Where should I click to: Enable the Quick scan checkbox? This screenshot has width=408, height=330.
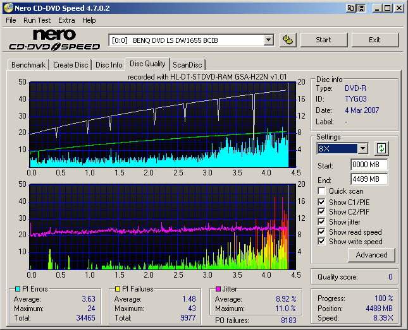(322, 191)
